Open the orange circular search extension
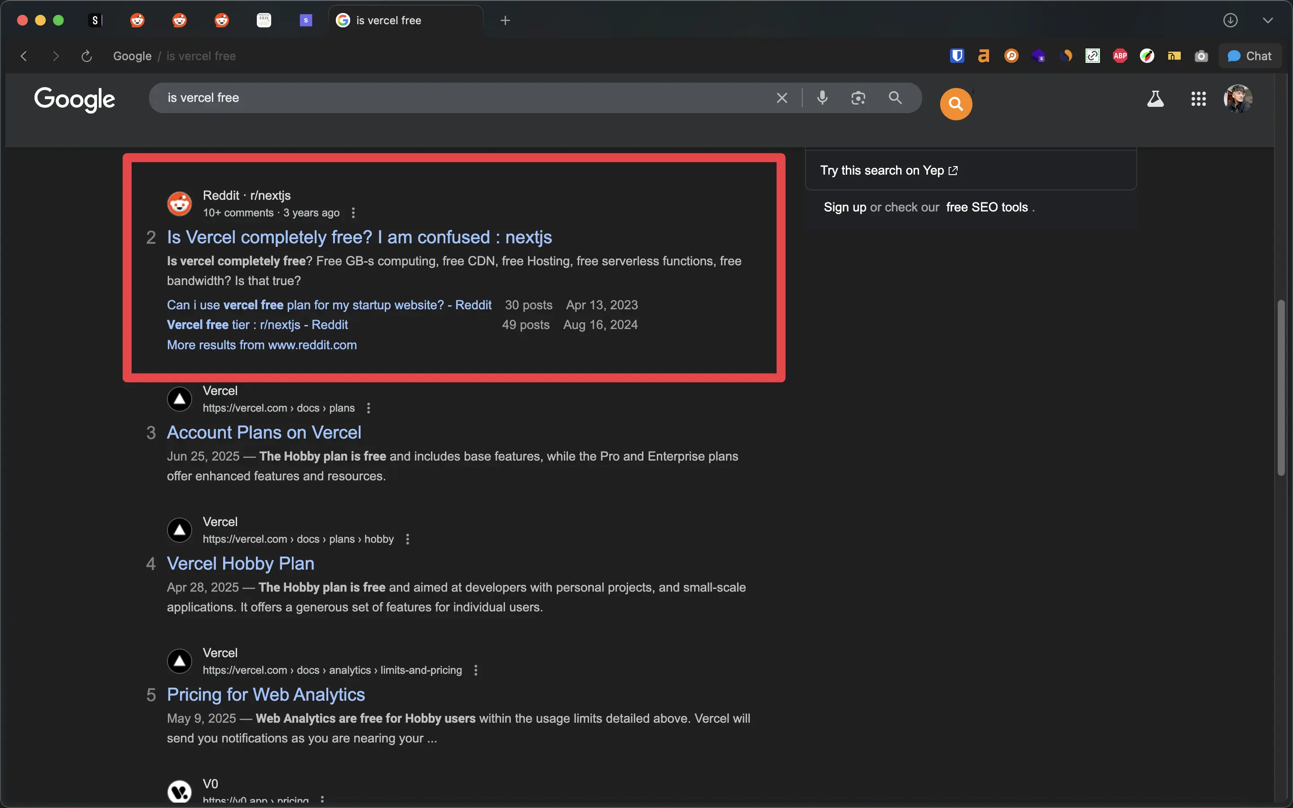Image resolution: width=1293 pixels, height=808 pixels. (x=1012, y=56)
